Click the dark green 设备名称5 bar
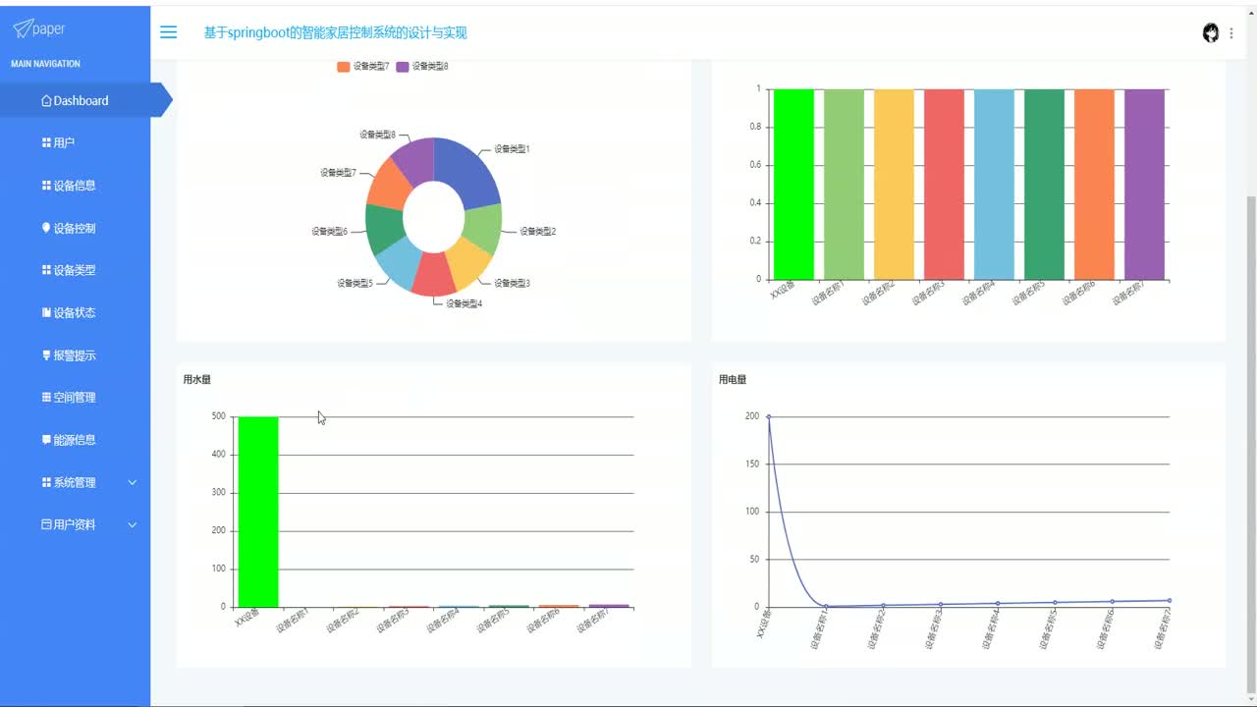 [x=1044, y=185]
